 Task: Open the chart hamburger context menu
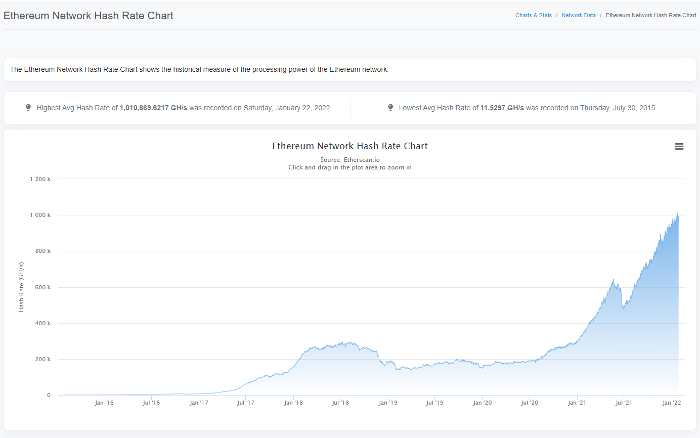[679, 146]
